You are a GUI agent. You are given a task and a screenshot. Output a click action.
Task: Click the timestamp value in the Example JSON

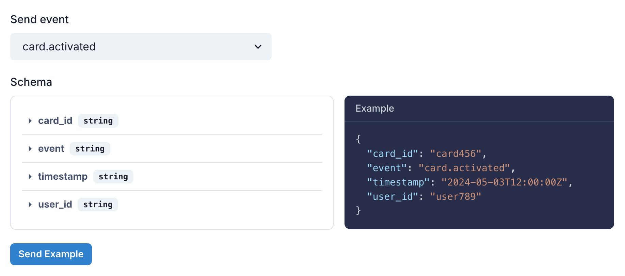[x=507, y=182]
